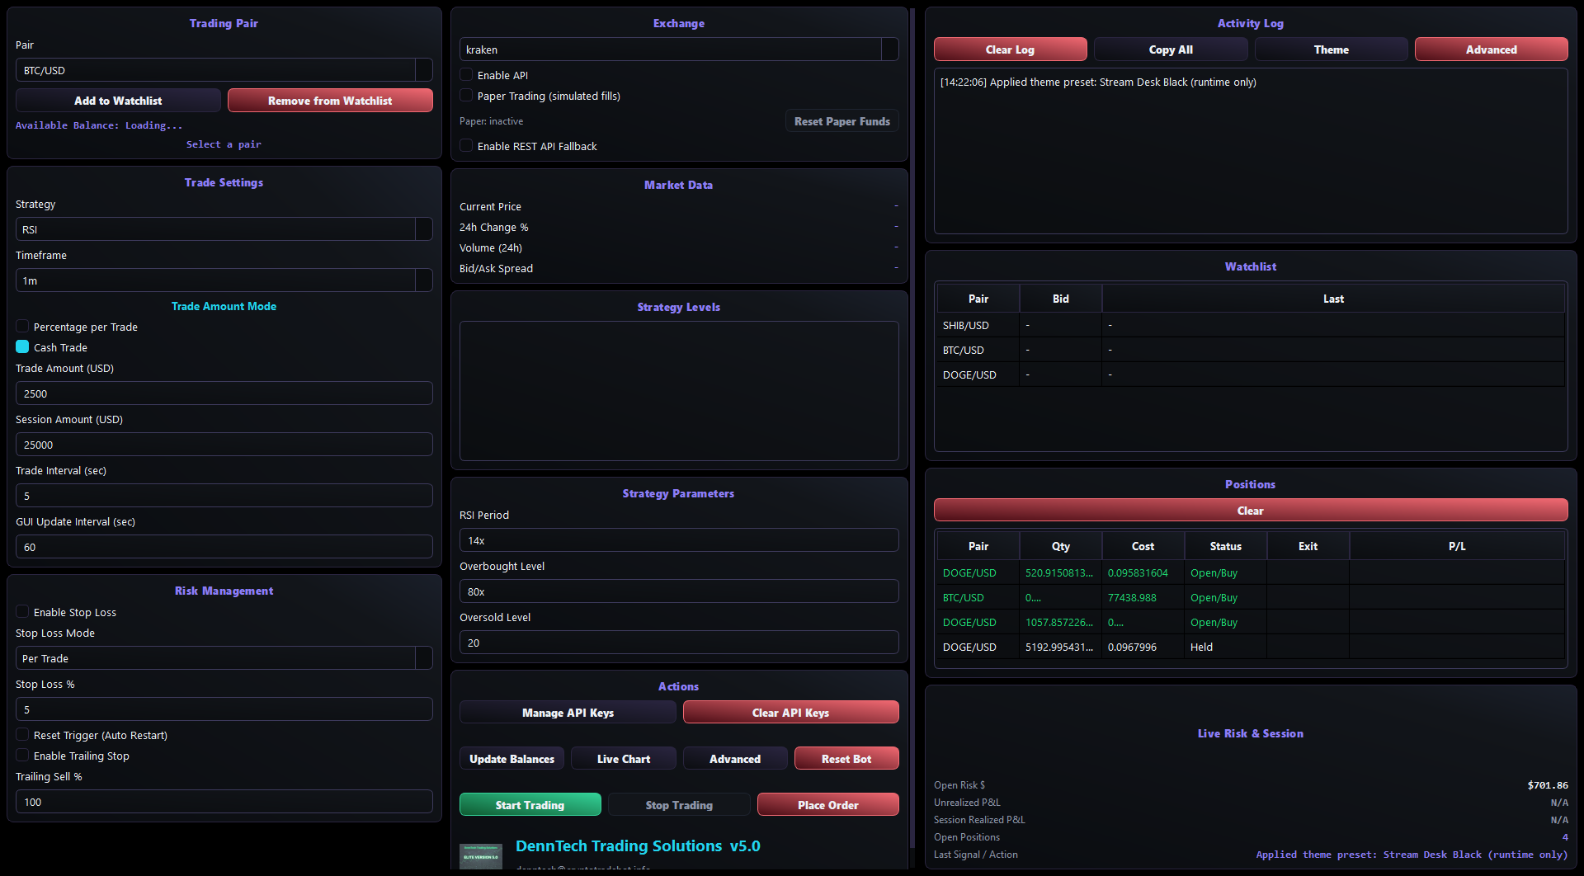Start Trading with green button
This screenshot has width=1584, height=876.
click(530, 805)
